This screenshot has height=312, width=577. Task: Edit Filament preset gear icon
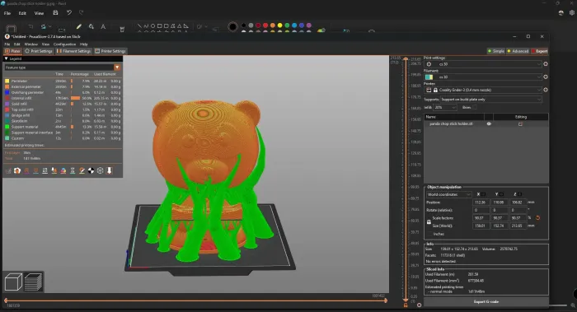546,77
